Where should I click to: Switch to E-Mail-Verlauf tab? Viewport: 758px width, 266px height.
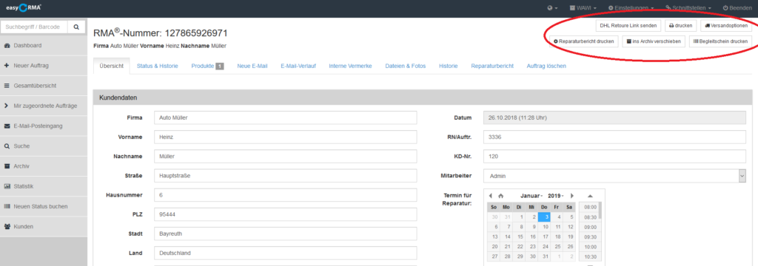coord(298,66)
